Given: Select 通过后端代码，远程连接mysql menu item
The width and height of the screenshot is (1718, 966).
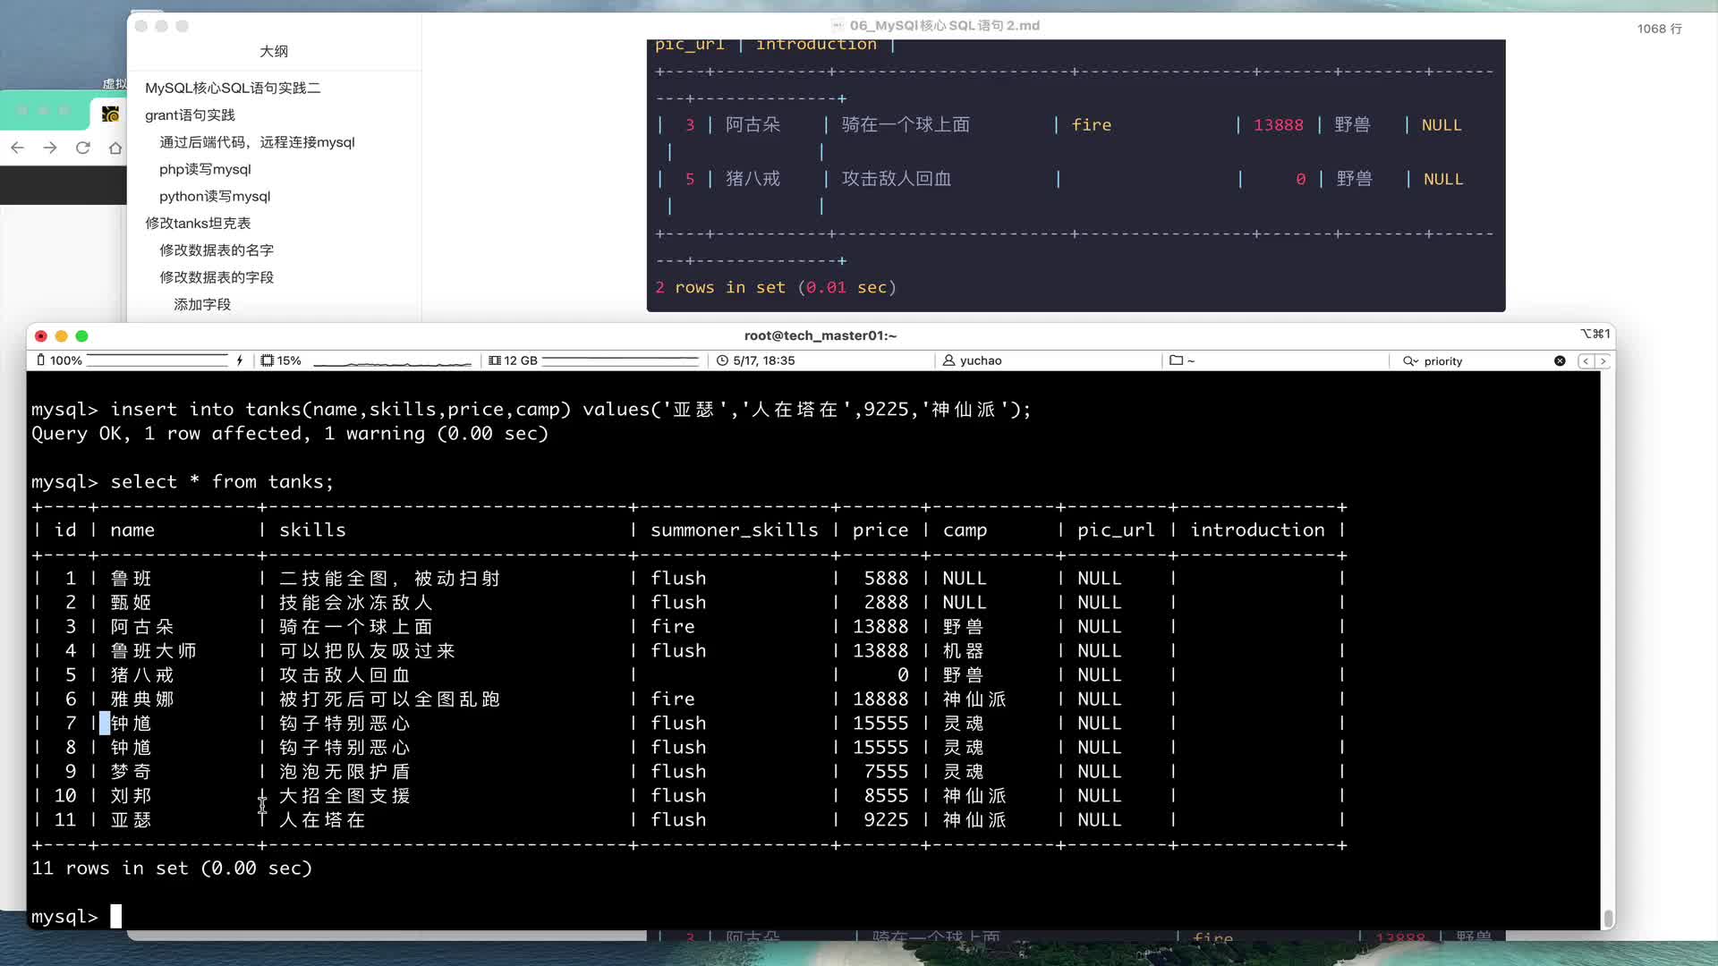Looking at the screenshot, I should coord(259,141).
